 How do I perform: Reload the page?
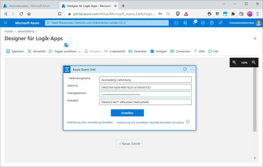click(21, 14)
